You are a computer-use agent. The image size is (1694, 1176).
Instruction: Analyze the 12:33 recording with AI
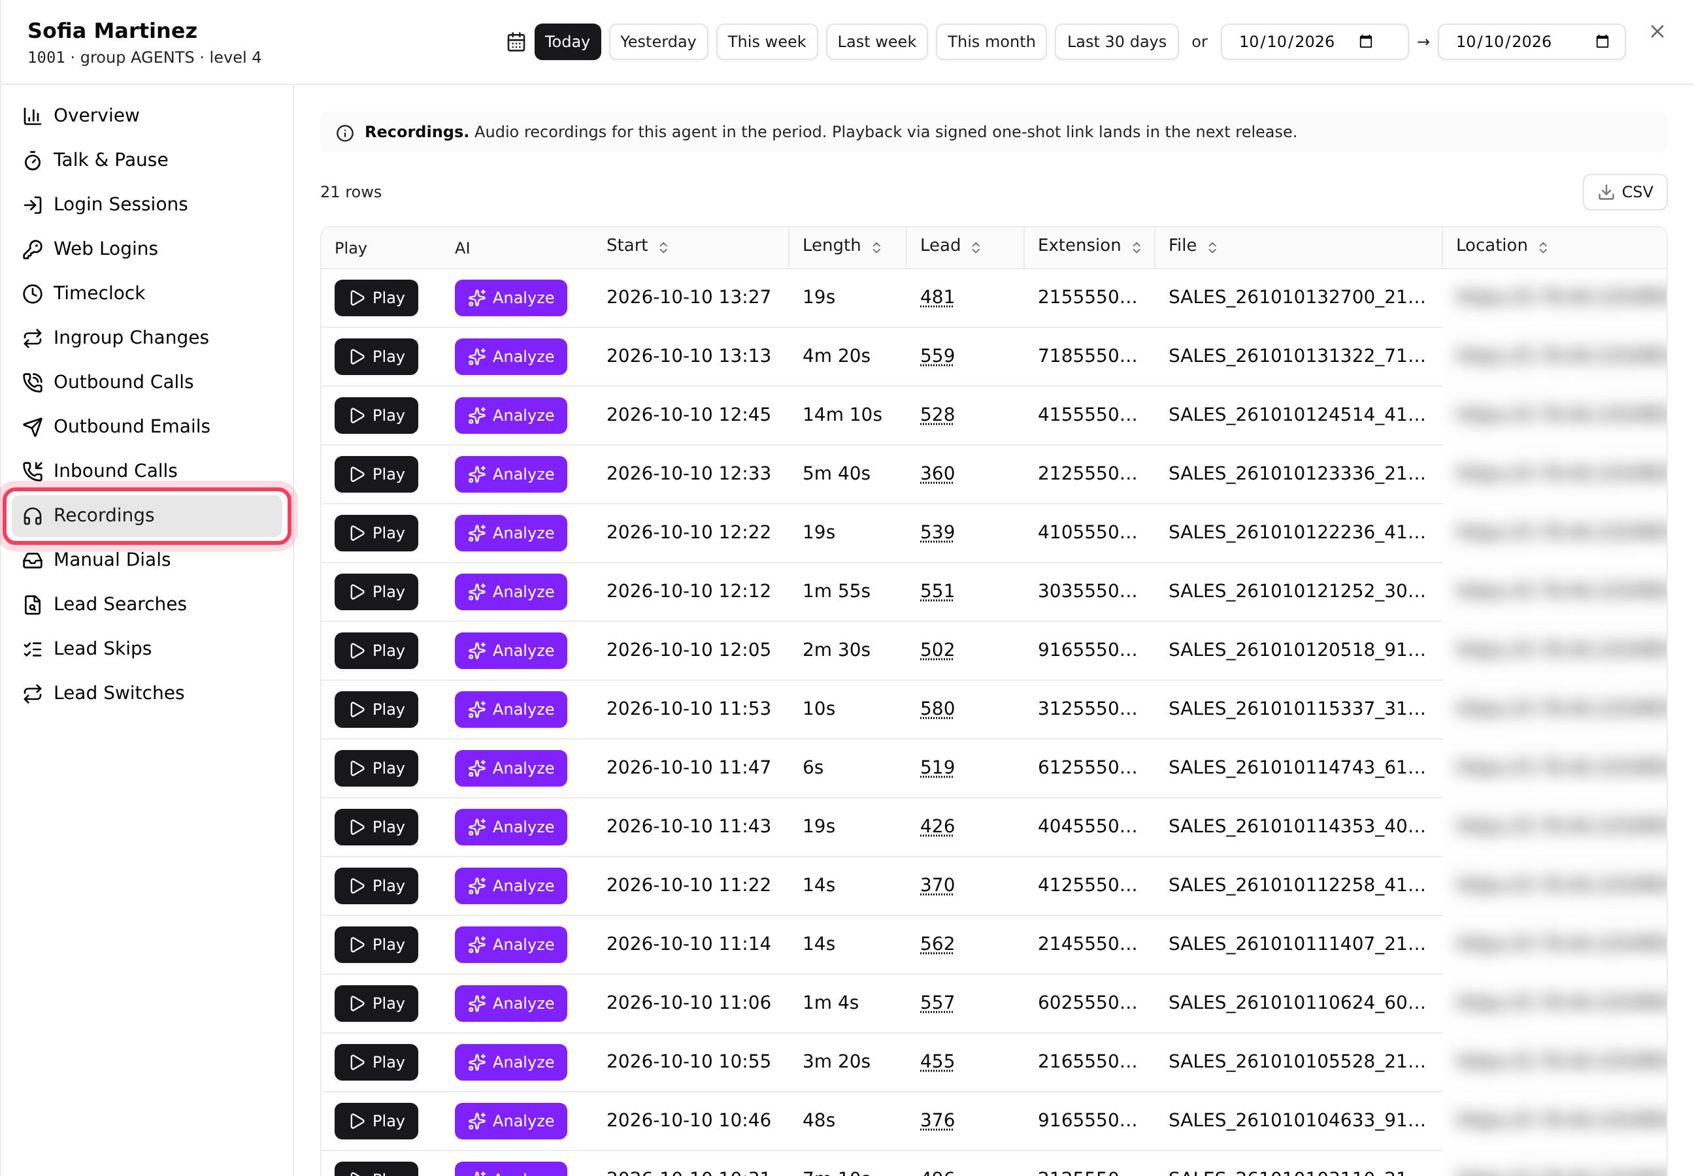click(x=511, y=474)
